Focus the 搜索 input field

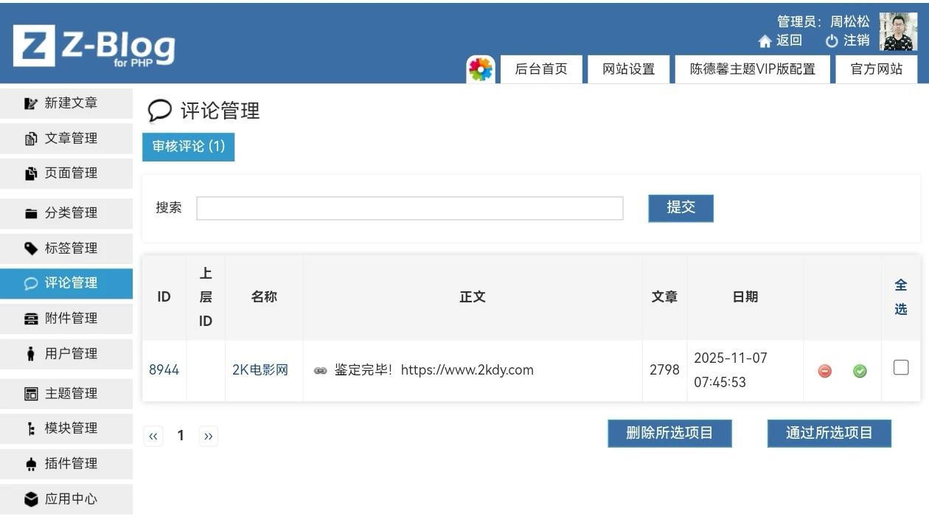(x=410, y=209)
